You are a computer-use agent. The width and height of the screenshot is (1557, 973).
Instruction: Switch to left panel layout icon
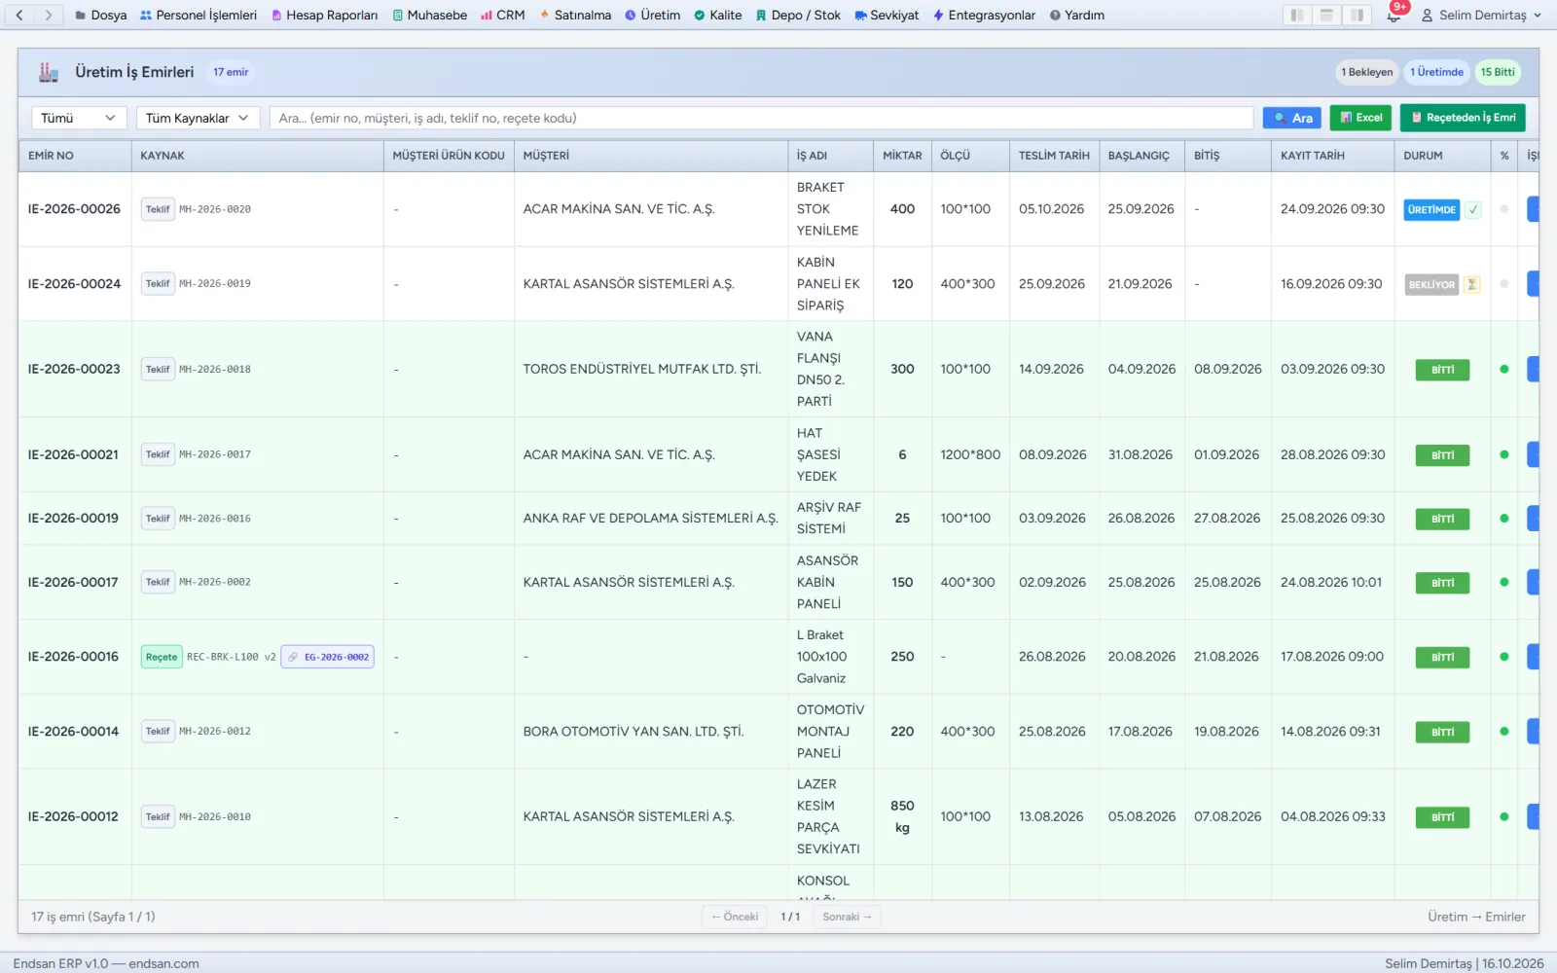pyautogui.click(x=1296, y=15)
